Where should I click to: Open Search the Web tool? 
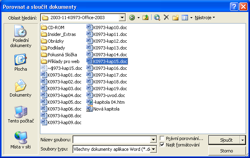tap(157, 18)
